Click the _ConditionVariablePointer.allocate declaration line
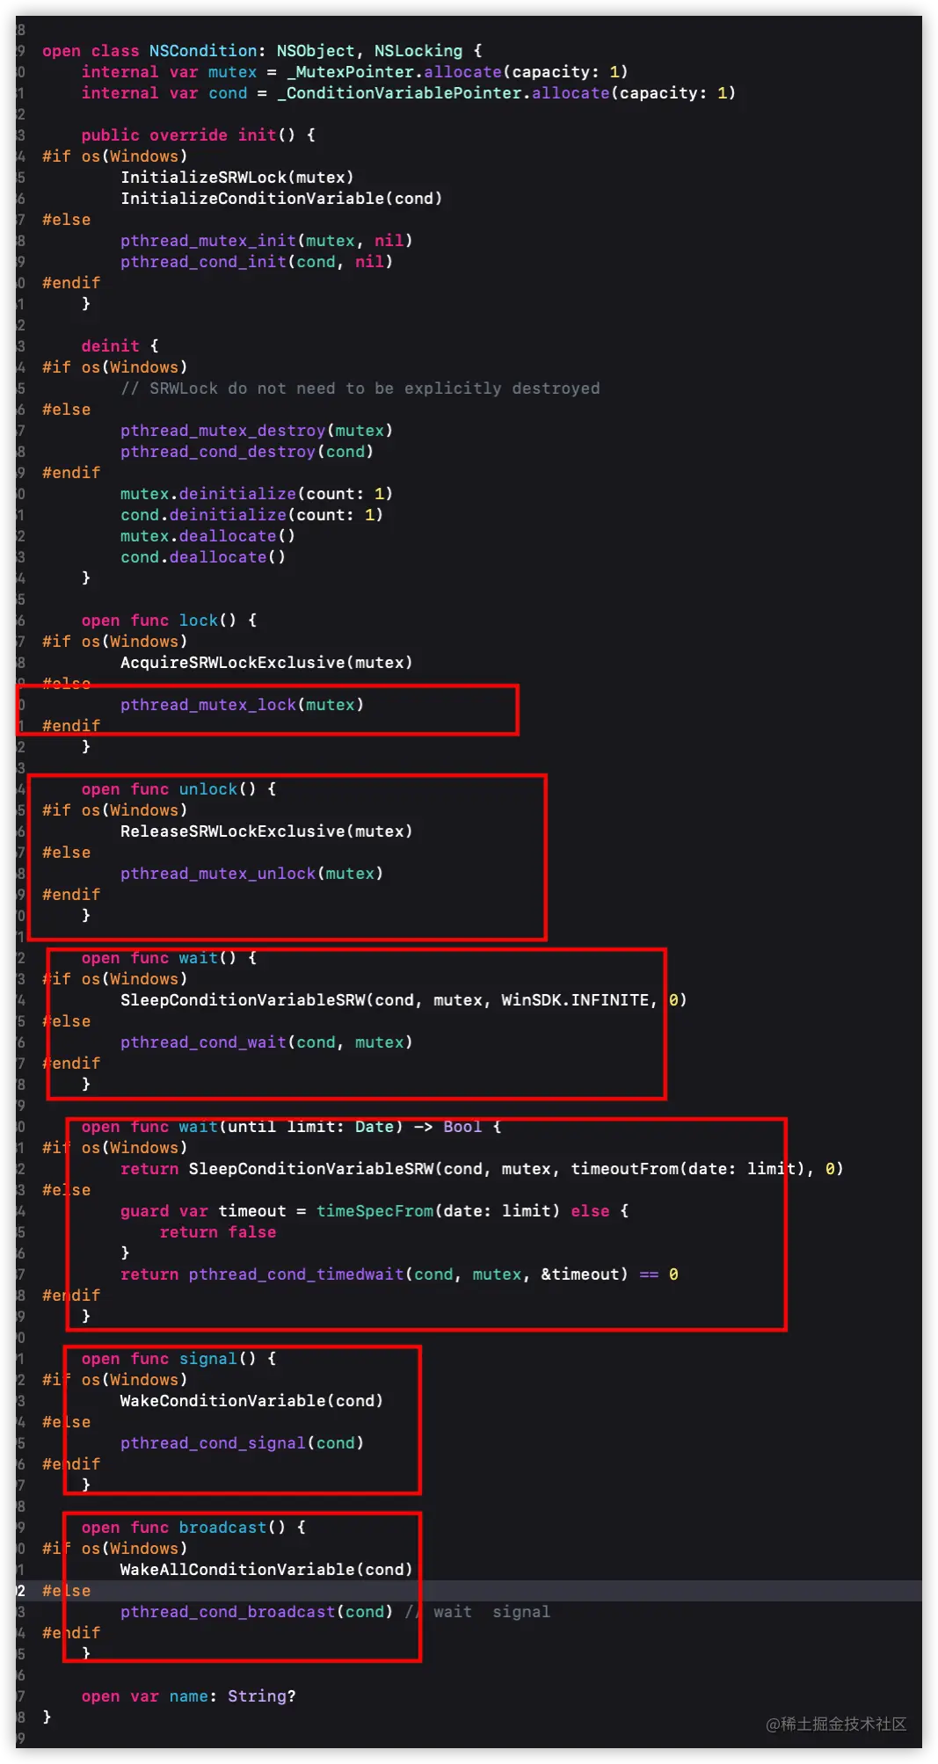Image resolution: width=938 pixels, height=1764 pixels. (408, 93)
